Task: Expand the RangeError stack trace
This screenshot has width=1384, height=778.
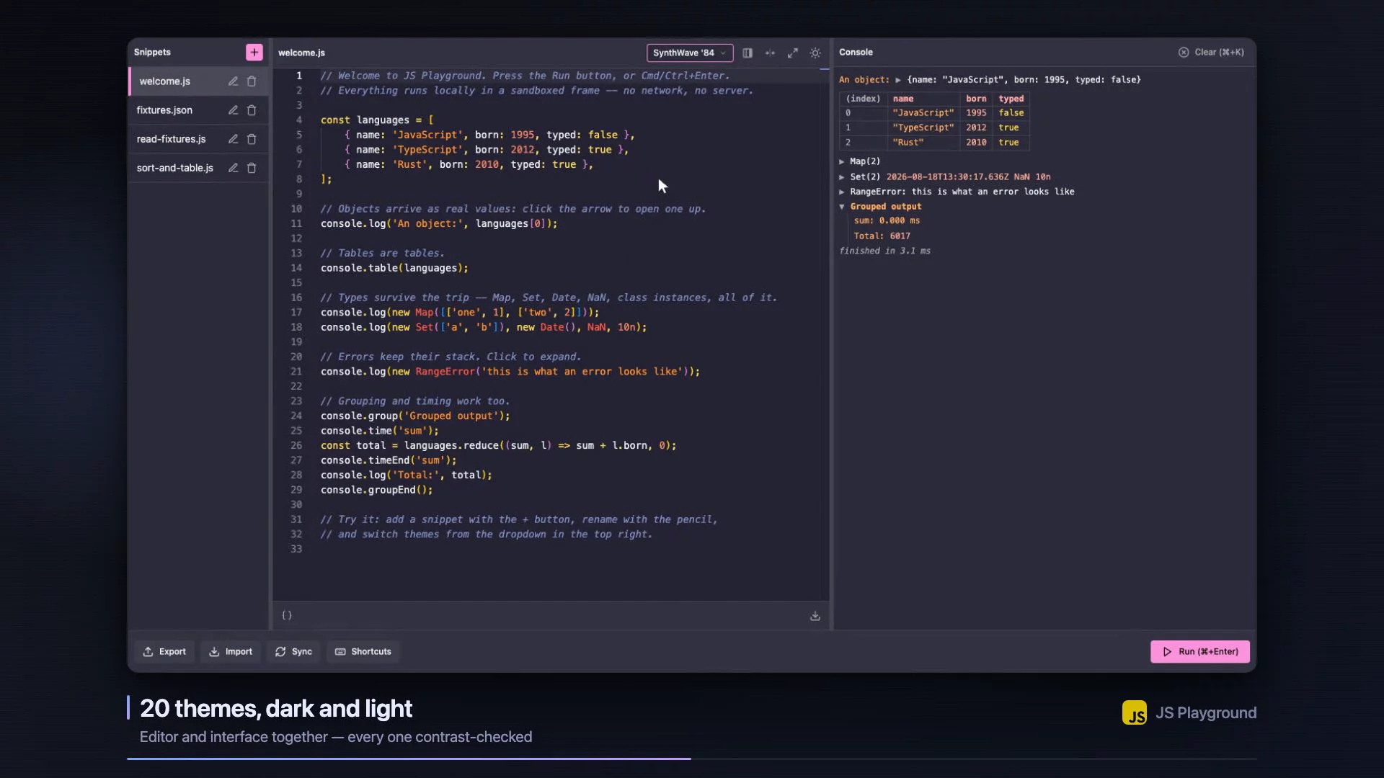Action: click(x=841, y=192)
